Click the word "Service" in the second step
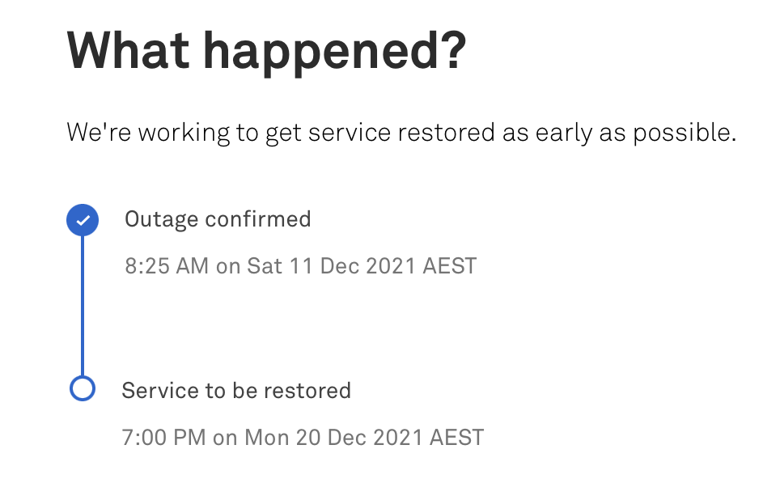Image resolution: width=780 pixels, height=500 pixels. [x=155, y=391]
